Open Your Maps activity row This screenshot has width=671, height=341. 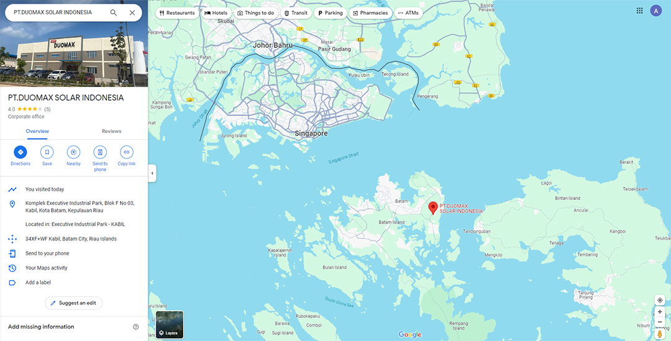[x=74, y=268]
